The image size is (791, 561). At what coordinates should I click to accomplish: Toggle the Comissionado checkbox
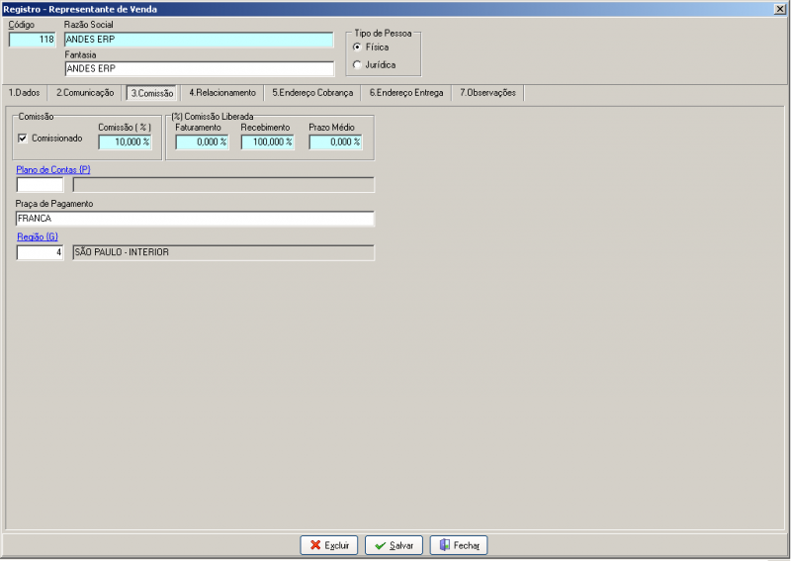pos(23,138)
